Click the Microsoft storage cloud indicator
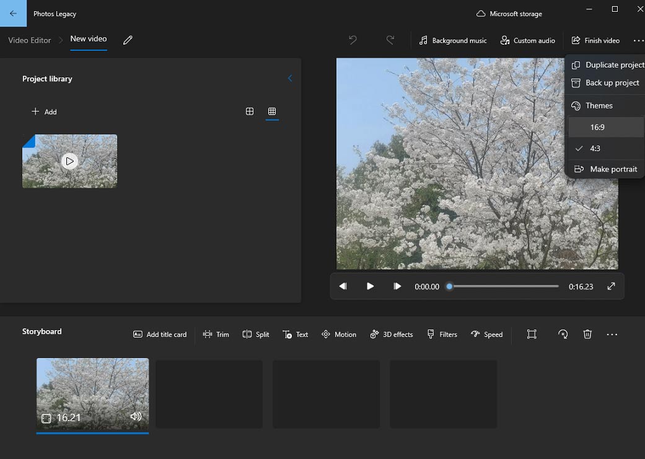 (509, 14)
